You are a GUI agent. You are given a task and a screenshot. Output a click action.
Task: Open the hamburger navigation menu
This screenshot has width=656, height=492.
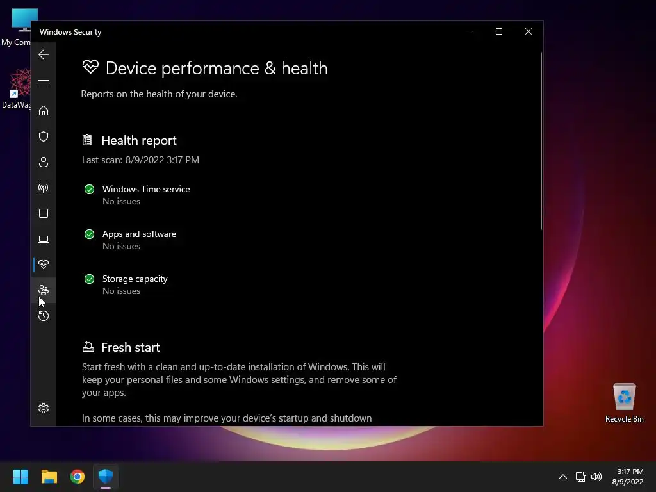[x=44, y=80]
